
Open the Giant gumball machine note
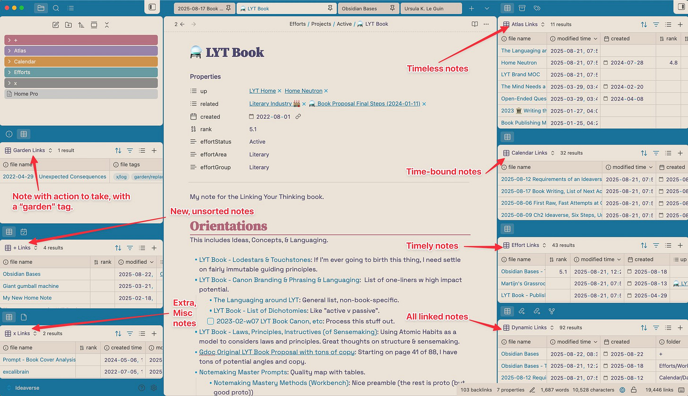coord(31,286)
